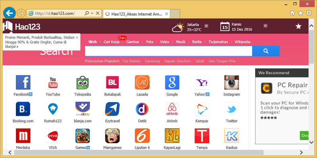The image size is (317, 158).
Task: Expand the Jakarta weather dropdown
Action: [x=206, y=26]
